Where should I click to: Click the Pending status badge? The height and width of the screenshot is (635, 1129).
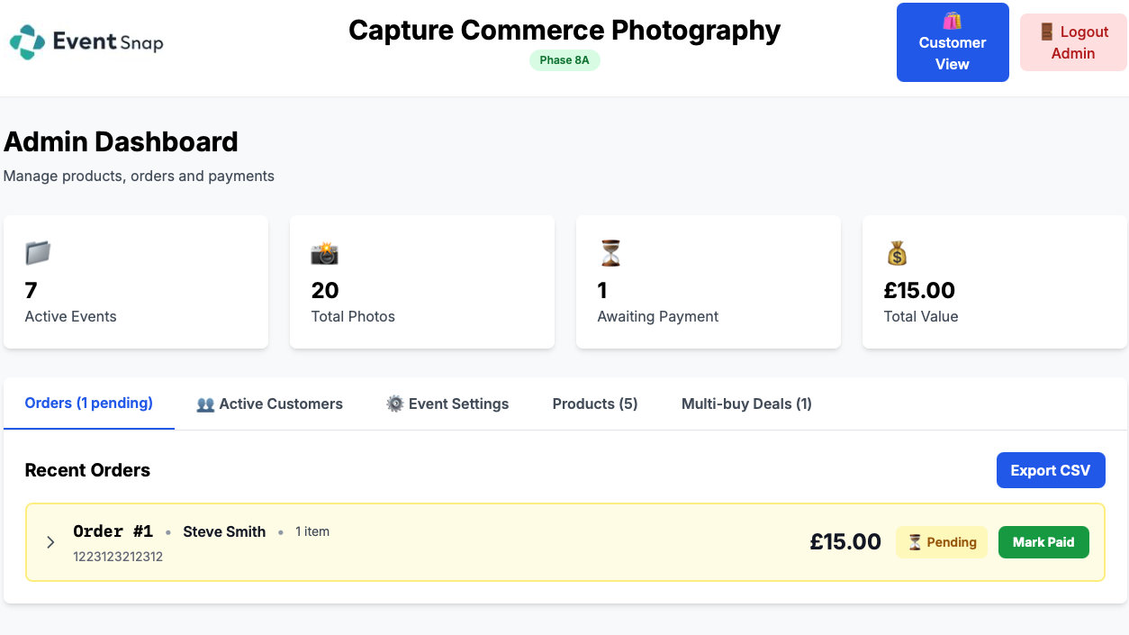(x=942, y=542)
